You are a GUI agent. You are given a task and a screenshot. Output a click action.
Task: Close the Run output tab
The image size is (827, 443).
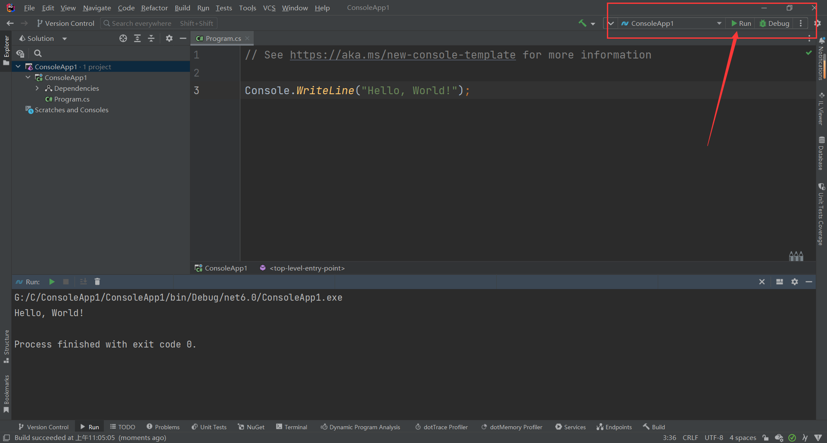pyautogui.click(x=762, y=282)
